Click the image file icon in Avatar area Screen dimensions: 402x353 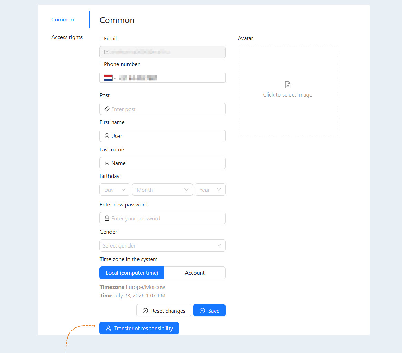pos(288,85)
